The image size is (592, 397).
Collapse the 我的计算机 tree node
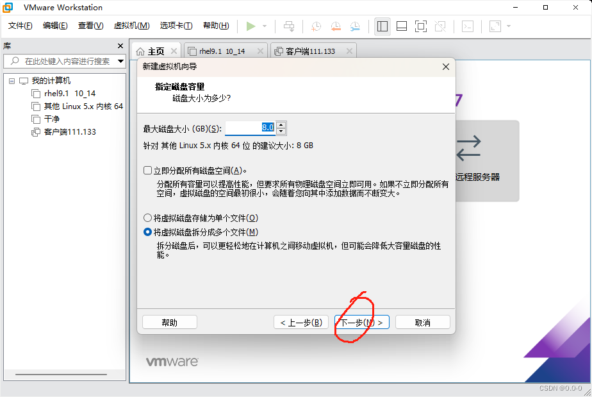[x=12, y=81]
